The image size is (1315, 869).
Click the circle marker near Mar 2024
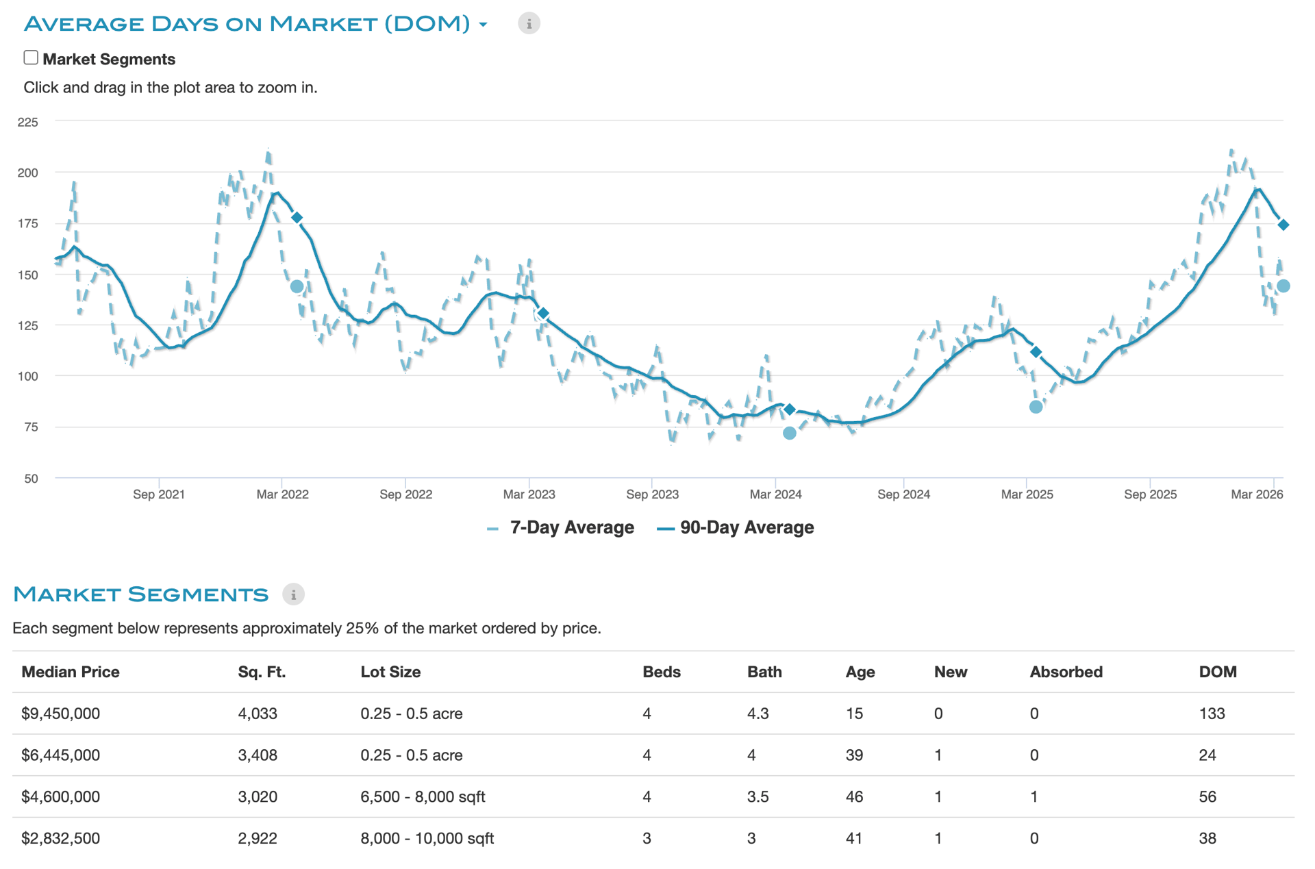[x=789, y=433]
